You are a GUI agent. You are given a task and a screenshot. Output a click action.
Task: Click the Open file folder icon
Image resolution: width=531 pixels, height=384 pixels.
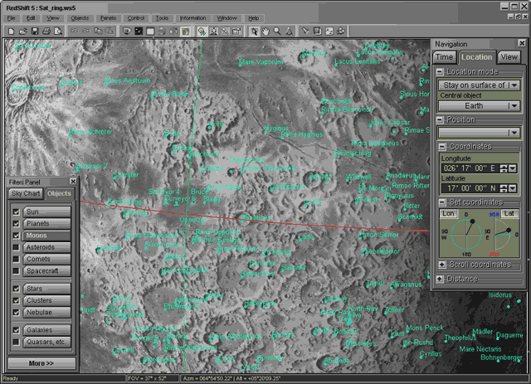(22, 31)
